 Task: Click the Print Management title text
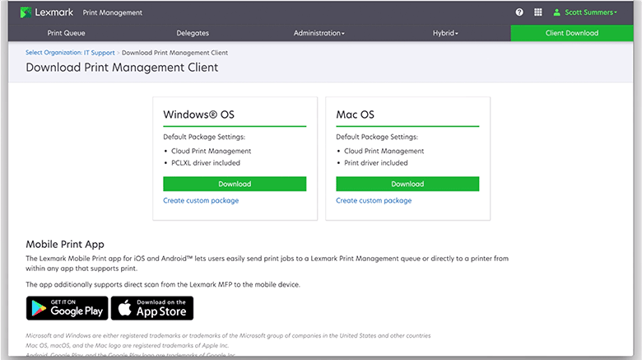(113, 12)
